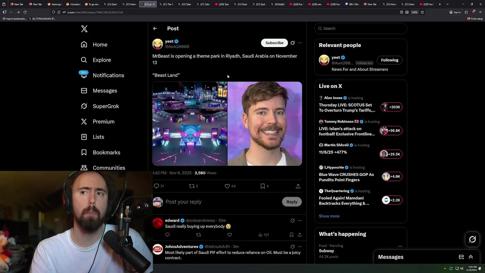Open Messages in the sidebar
The width and height of the screenshot is (485, 273).
99,91
